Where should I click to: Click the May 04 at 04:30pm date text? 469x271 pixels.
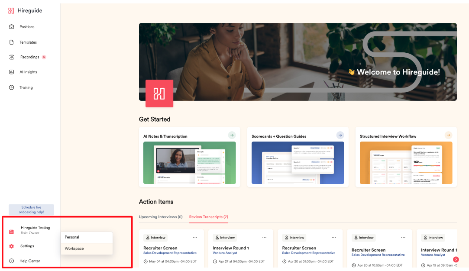173,261
